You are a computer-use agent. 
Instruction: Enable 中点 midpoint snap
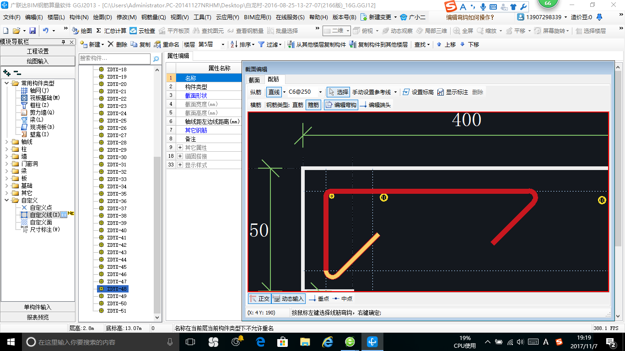(x=342, y=298)
